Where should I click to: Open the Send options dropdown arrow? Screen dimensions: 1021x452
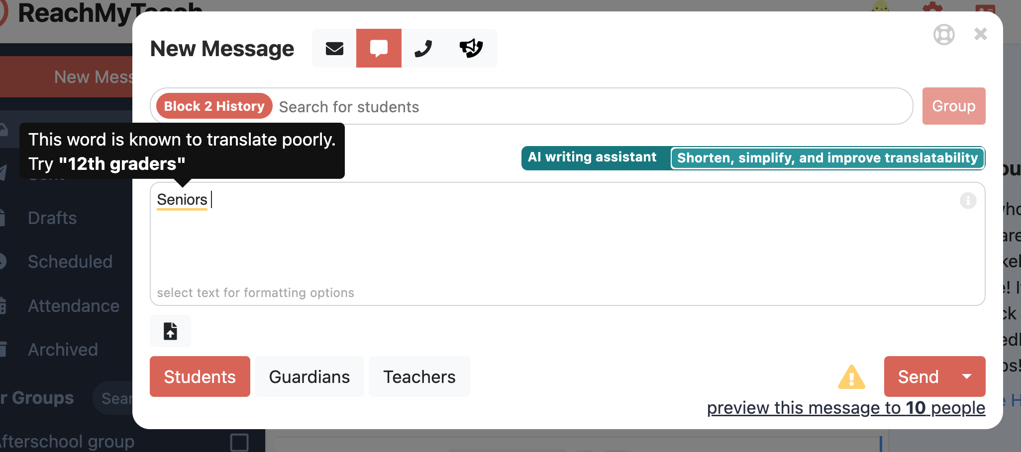pos(967,377)
